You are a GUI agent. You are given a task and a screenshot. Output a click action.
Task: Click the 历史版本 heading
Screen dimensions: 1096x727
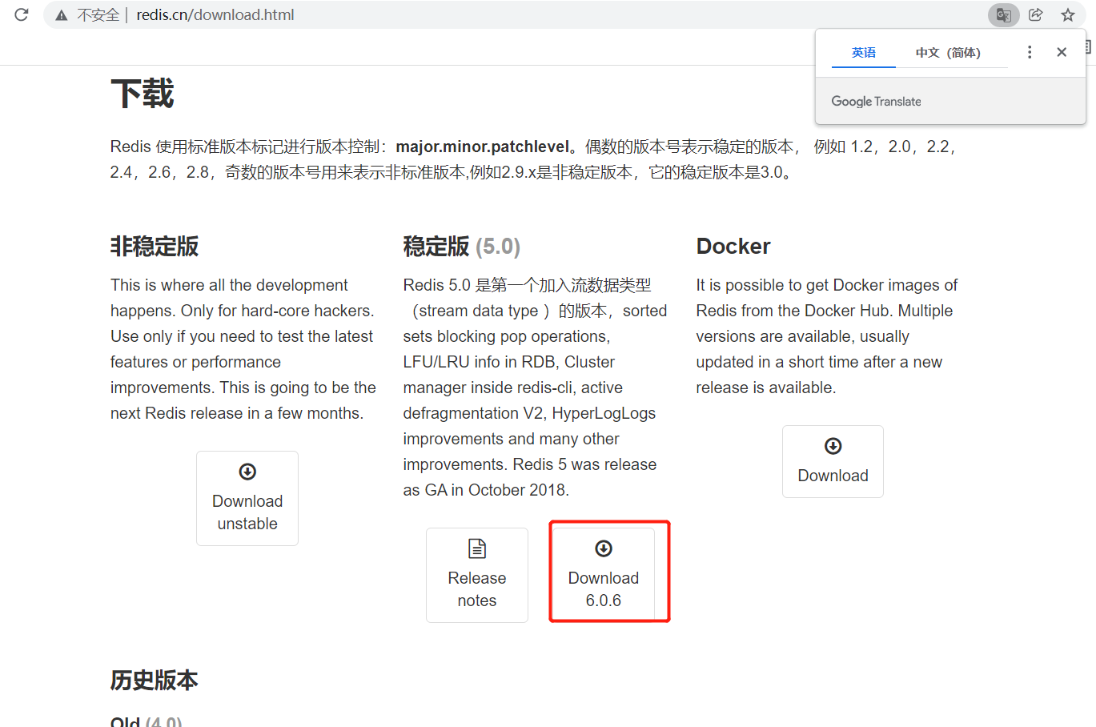(155, 681)
